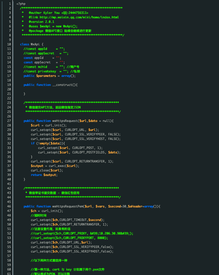Click uncommented "appId" constant on line 13

pos(39,58)
